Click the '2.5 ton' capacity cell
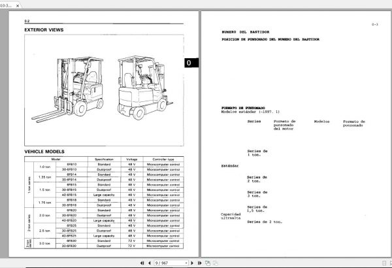The width and height of the screenshot is (392, 268). (x=44, y=231)
